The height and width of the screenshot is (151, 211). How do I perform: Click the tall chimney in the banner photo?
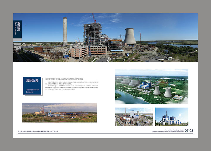65,31
